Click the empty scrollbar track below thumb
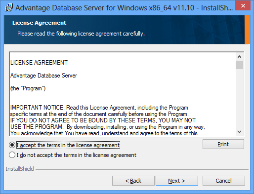The image size is (254, 194). click(239, 99)
